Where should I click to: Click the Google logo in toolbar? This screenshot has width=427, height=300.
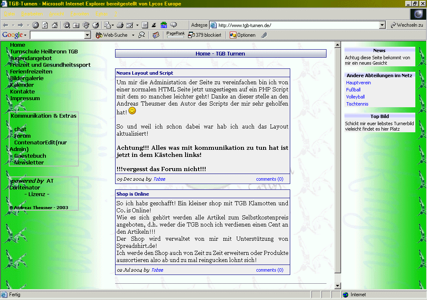[x=12, y=35]
